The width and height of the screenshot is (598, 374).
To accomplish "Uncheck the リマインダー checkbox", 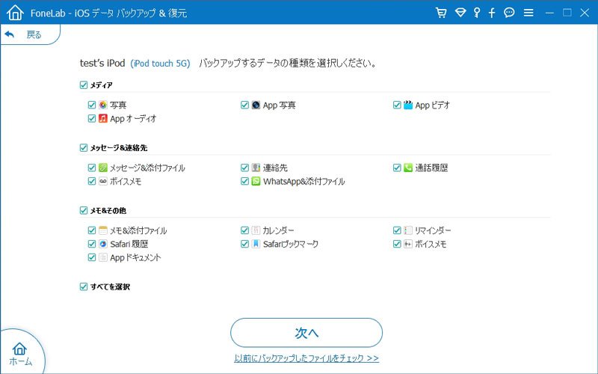I will click(x=397, y=230).
